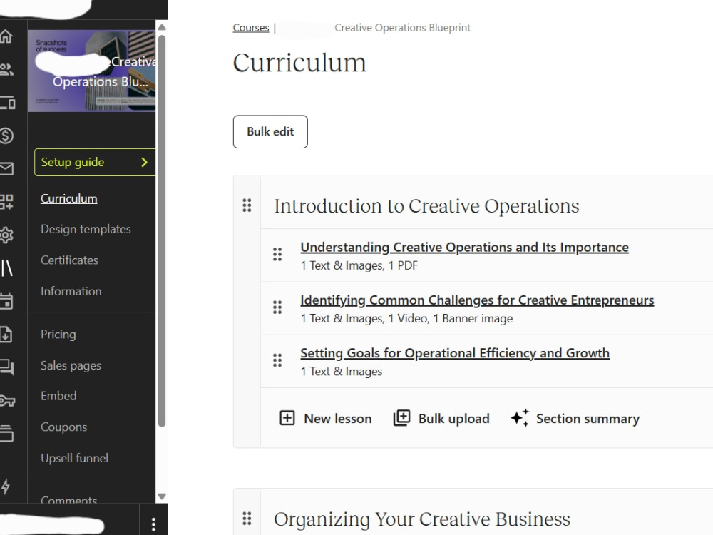713x535 pixels.
Task: Click the file download icon in left rail
Action: coord(6,335)
